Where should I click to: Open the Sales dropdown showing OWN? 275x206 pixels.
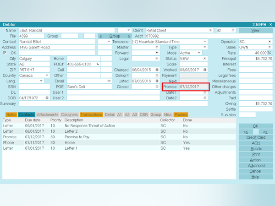coord(269,47)
